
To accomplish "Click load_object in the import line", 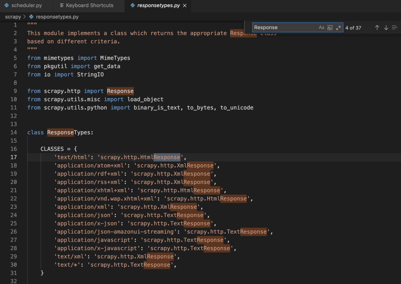I will point(145,99).
